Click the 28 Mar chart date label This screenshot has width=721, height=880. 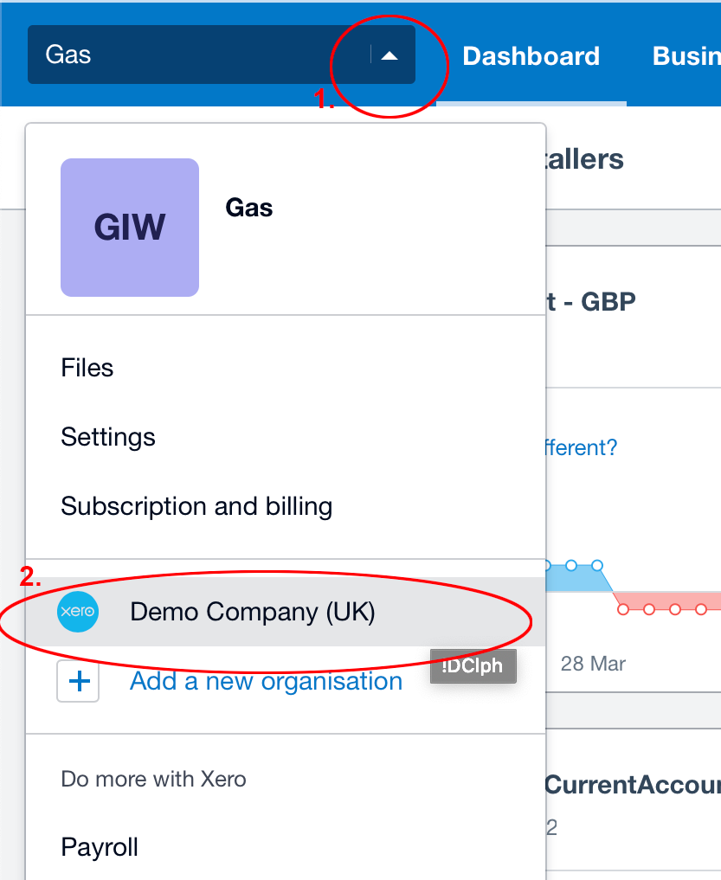593,664
